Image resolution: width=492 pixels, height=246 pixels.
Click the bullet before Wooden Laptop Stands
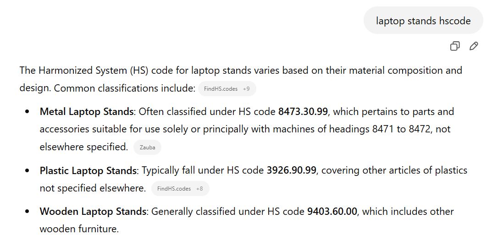[28, 211]
